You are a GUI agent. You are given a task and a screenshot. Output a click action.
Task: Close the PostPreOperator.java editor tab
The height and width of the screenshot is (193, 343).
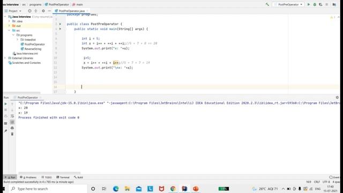click(x=87, y=11)
